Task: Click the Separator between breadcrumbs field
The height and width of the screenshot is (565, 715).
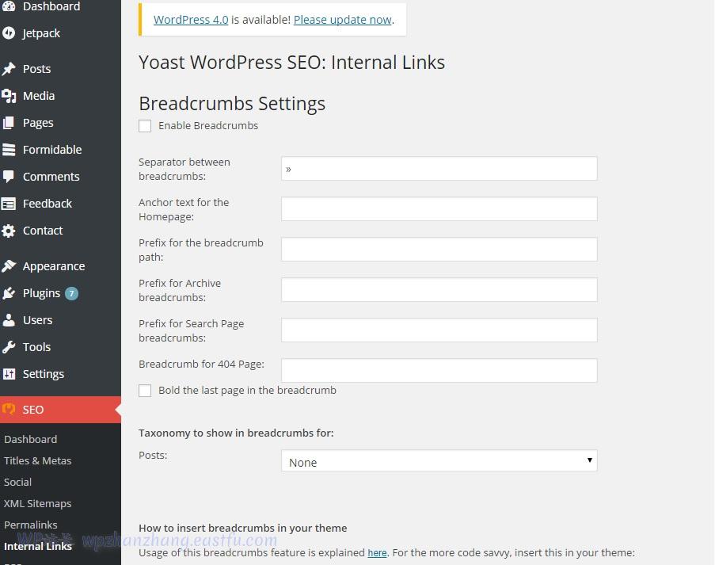Action: (x=439, y=169)
